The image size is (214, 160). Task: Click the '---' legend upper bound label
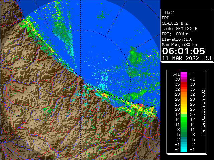[191, 74]
